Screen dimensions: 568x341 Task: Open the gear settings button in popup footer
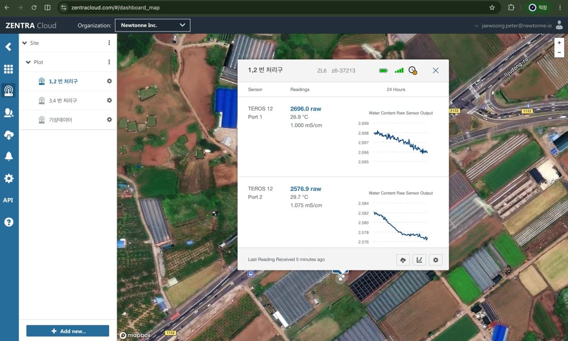435,260
